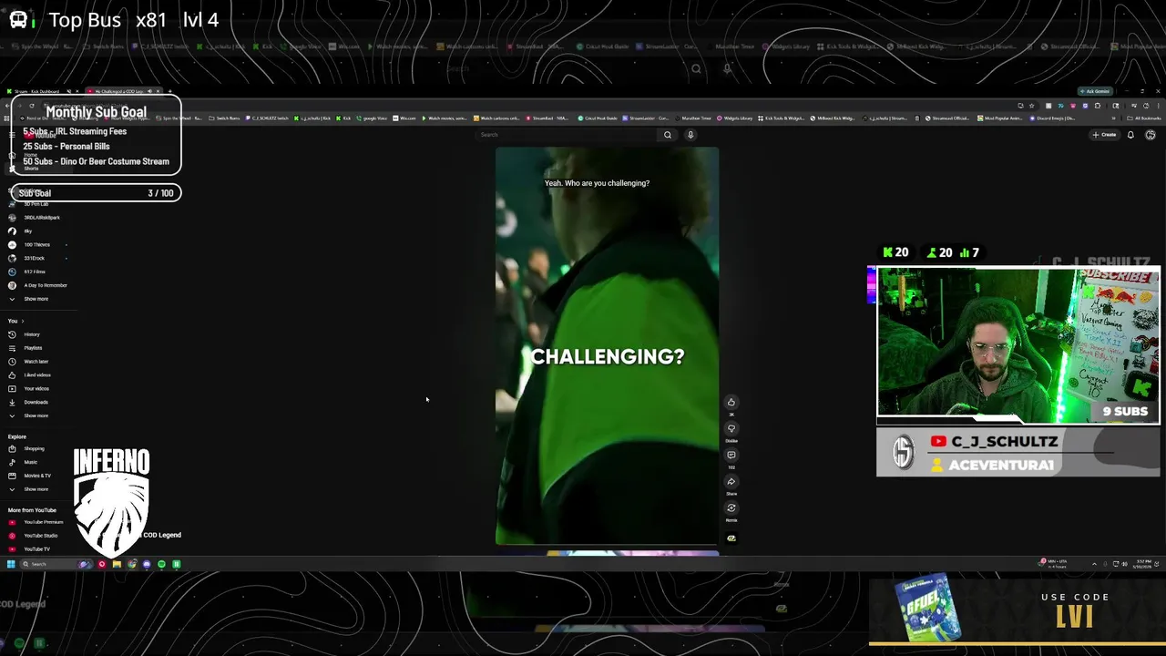Open YouTube account avatar menu
Screen dimensions: 1166x656
(1151, 135)
